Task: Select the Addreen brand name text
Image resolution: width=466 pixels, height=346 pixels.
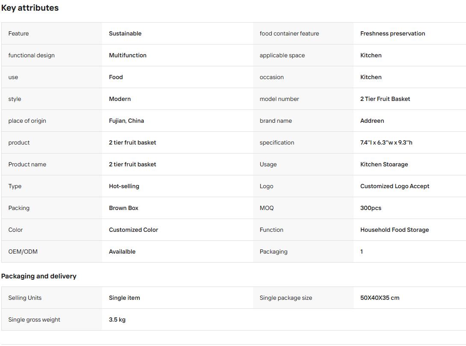Action: (x=372, y=121)
